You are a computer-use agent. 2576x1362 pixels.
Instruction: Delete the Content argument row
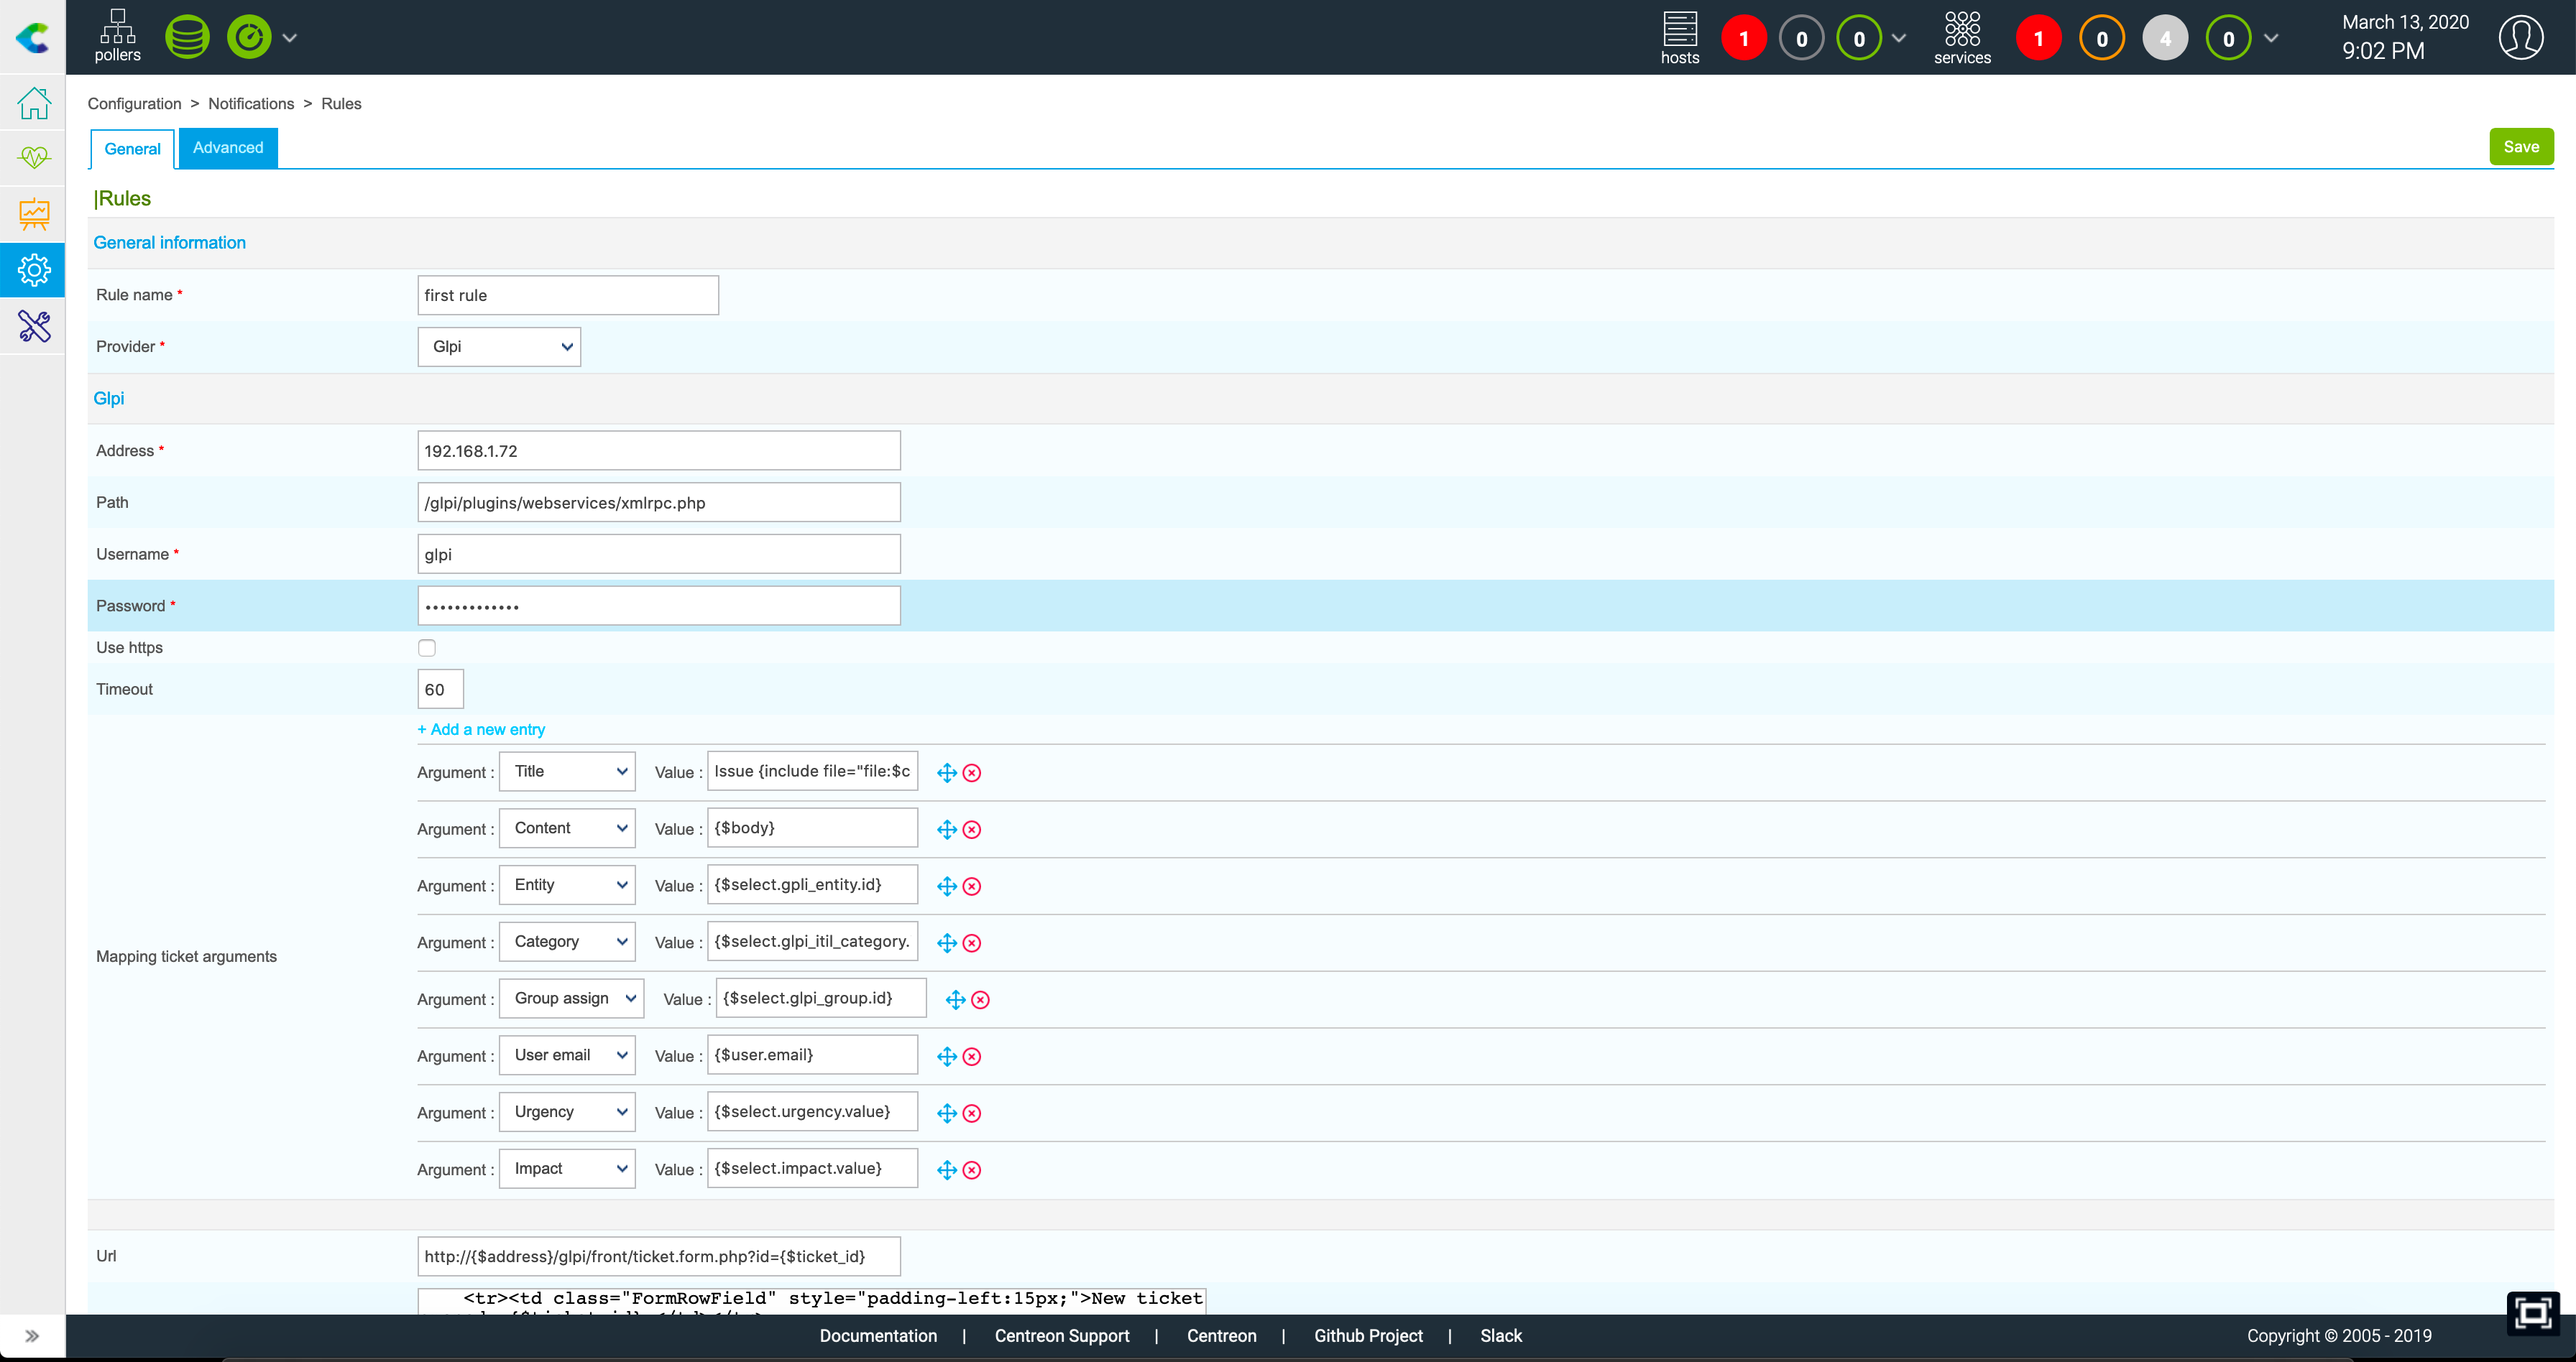[x=972, y=830]
